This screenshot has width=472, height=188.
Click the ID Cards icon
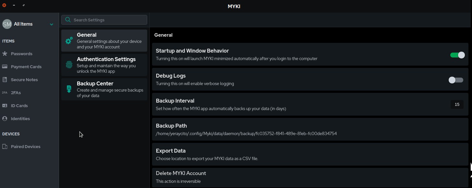pyautogui.click(x=5, y=106)
